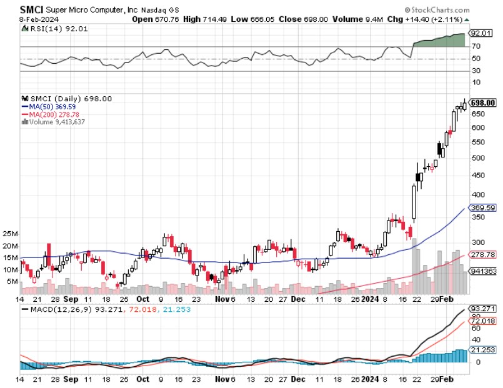Click the black MACD line marker in legend
The width and height of the screenshot is (503, 388).
coord(25,309)
